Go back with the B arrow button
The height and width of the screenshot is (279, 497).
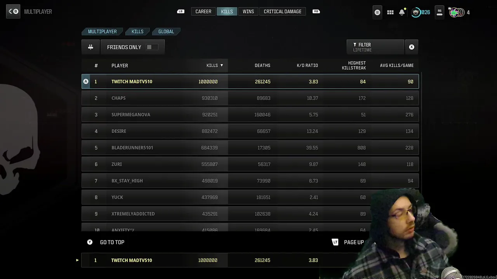(13, 12)
